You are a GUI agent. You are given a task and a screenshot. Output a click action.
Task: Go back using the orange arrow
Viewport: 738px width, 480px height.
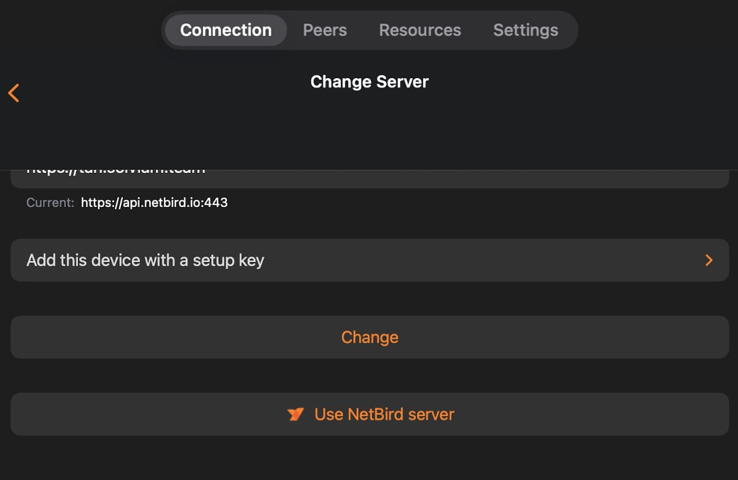[14, 93]
